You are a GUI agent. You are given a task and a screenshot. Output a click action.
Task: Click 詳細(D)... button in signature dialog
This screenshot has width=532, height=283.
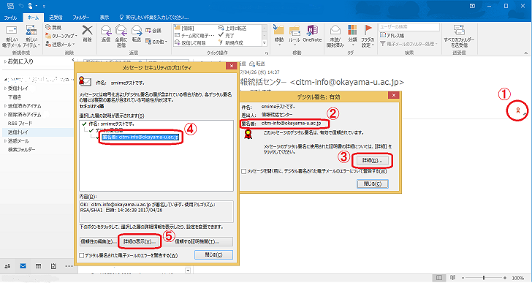pyautogui.click(x=372, y=160)
